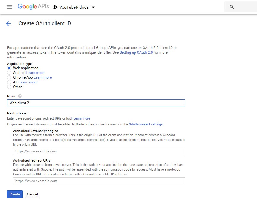This screenshot has height=218, width=257.
Task: Choose the Chrome App radio button
Action: pyautogui.click(x=9, y=77)
